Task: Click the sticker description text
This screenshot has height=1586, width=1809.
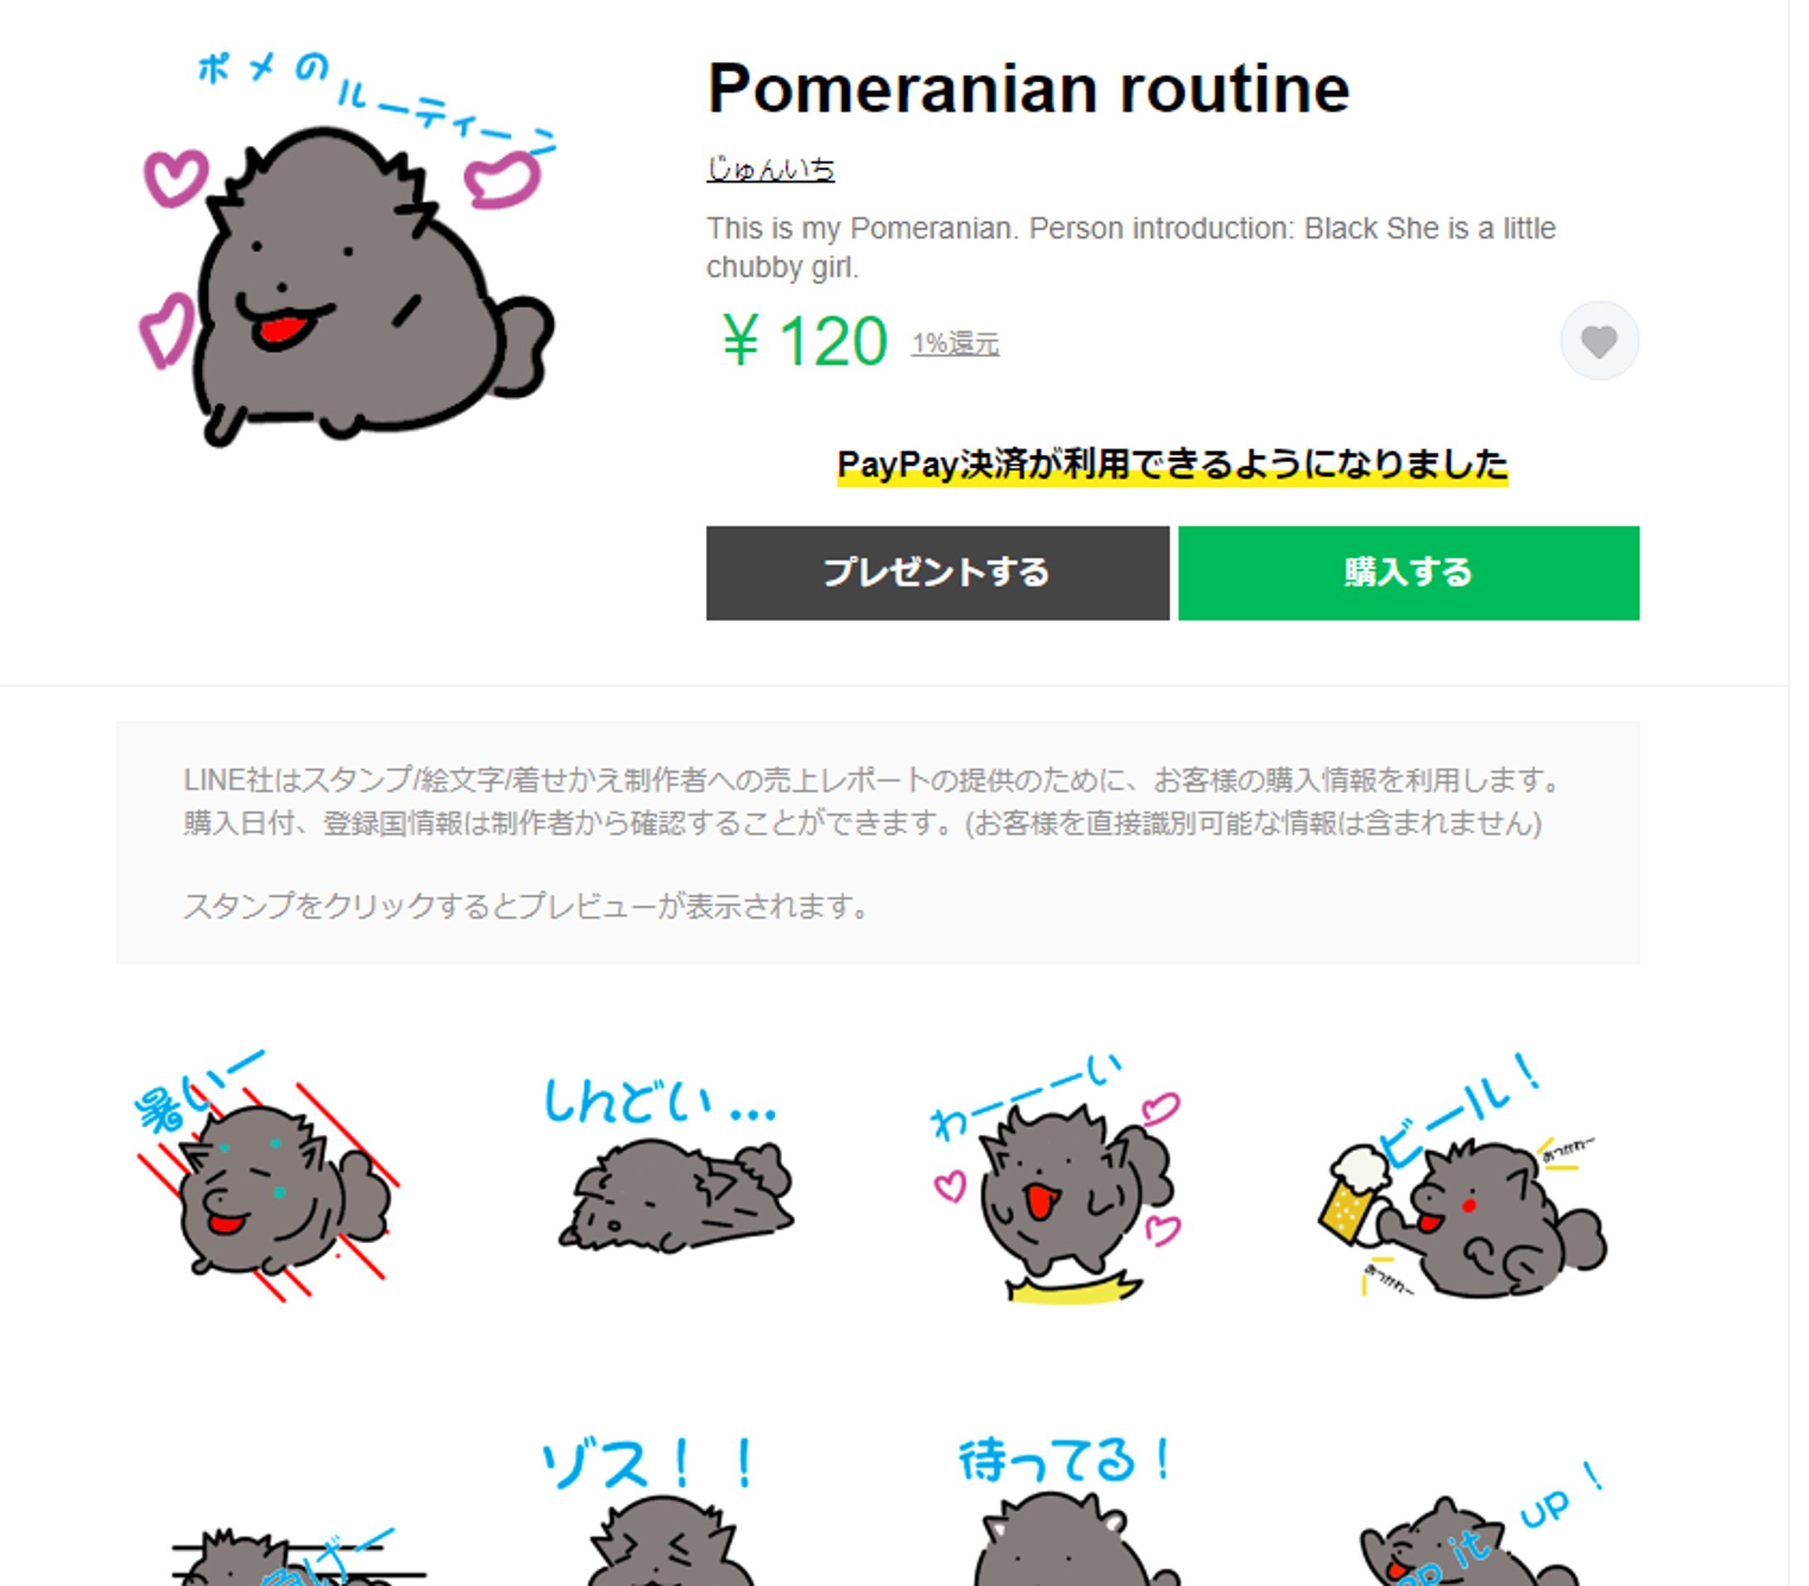Action: point(1131,247)
